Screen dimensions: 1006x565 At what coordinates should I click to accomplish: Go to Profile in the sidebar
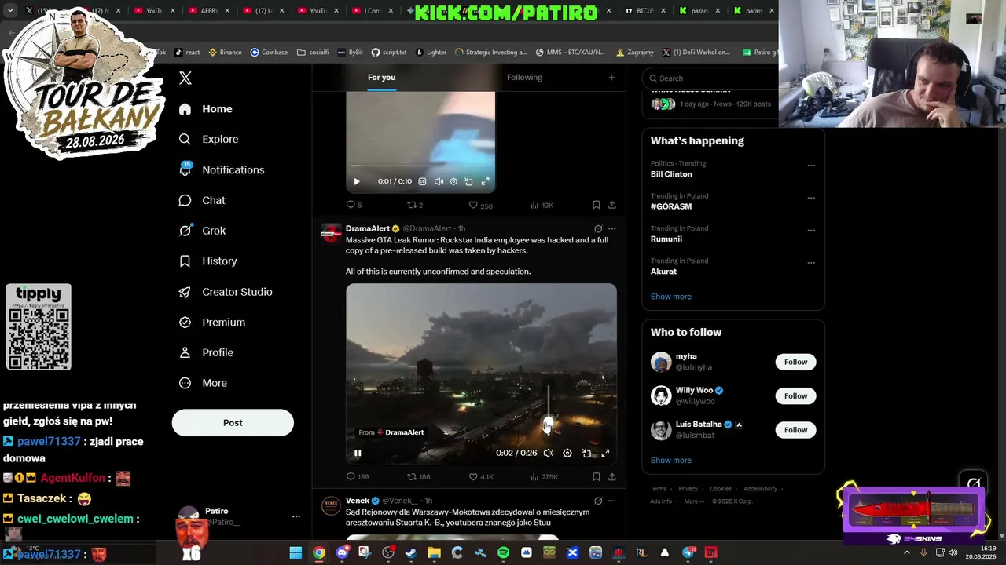click(x=206, y=352)
